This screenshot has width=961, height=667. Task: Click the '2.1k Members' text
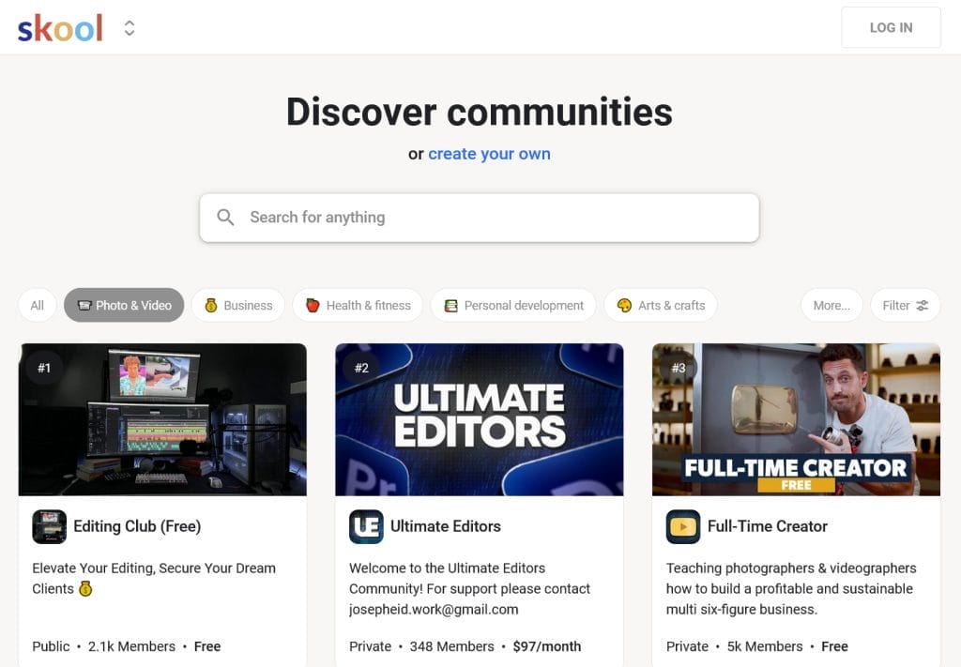(131, 646)
